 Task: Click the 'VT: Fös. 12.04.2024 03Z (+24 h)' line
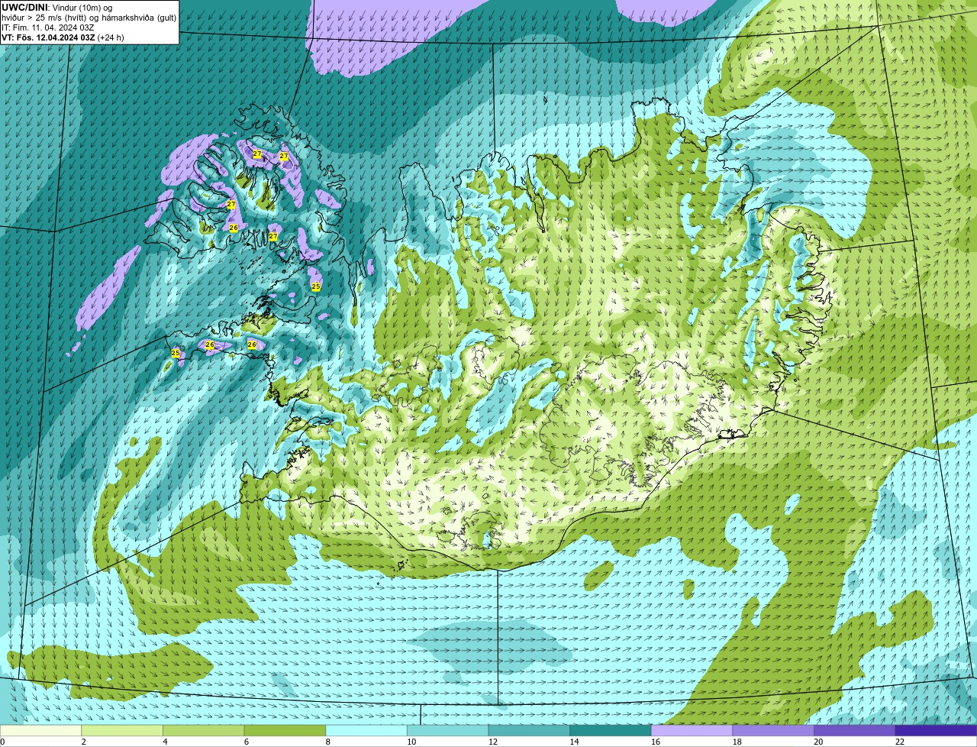pyautogui.click(x=63, y=37)
